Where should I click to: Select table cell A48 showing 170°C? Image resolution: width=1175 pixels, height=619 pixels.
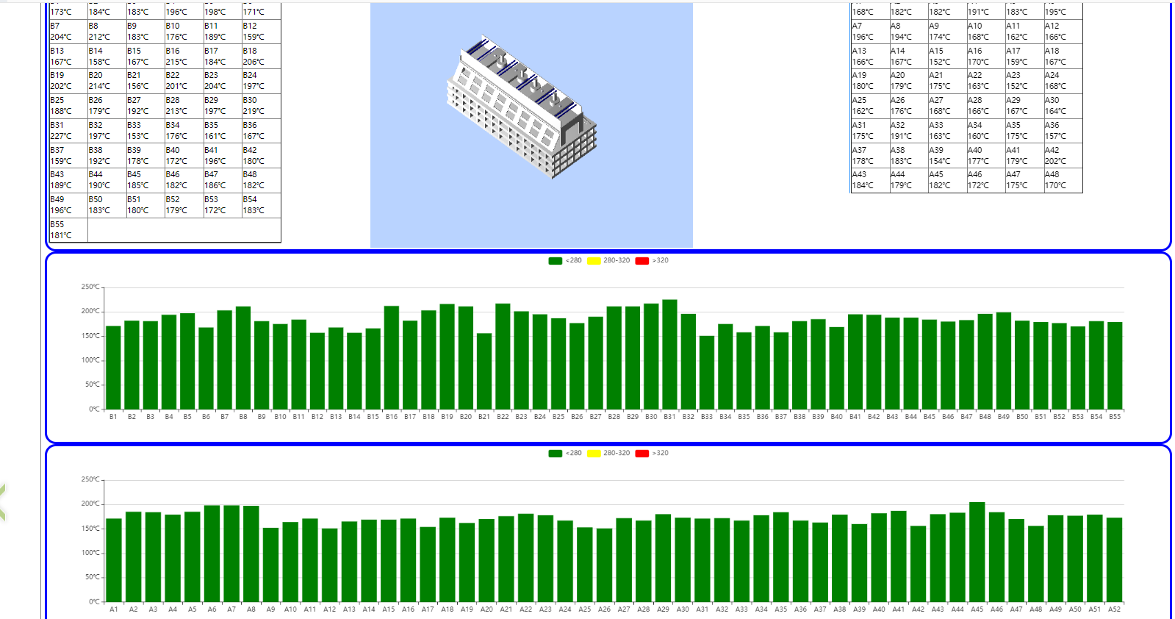pos(1062,180)
